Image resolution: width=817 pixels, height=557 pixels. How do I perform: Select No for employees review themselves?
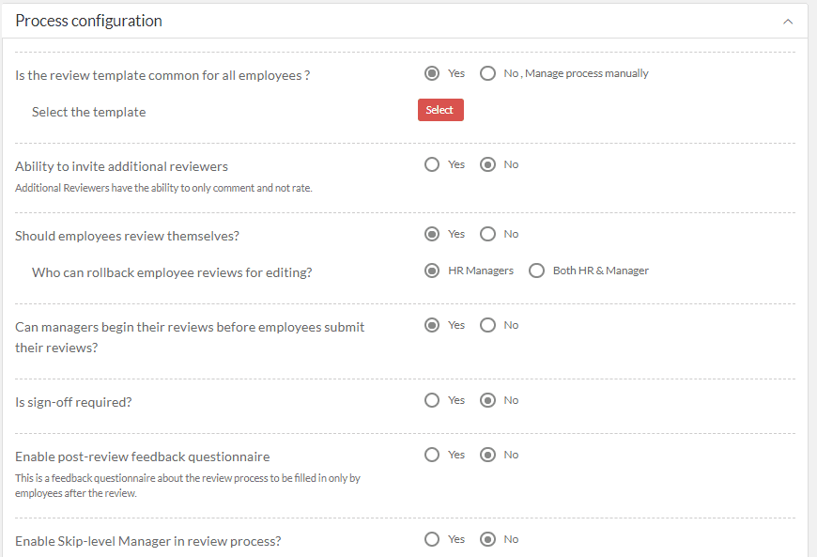487,234
